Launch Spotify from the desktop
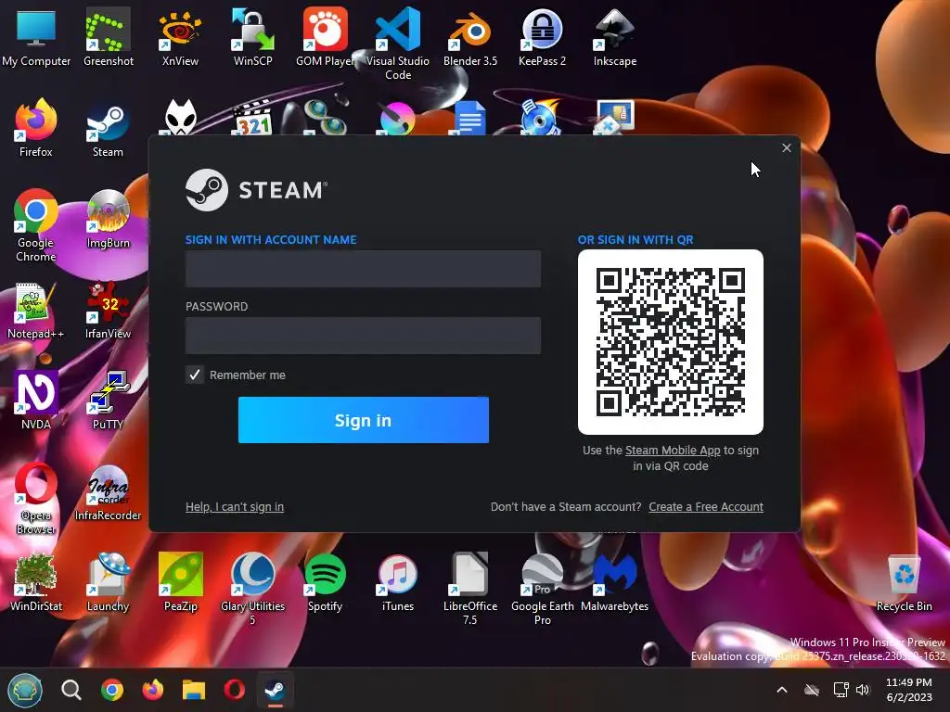This screenshot has width=950, height=712. pyautogui.click(x=325, y=582)
